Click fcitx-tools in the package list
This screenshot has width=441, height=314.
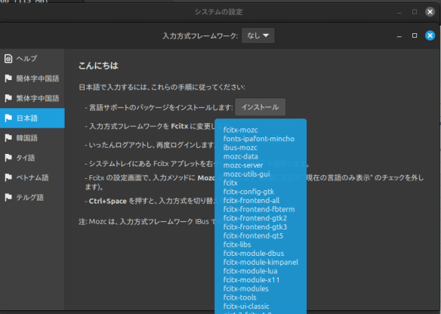click(240, 297)
